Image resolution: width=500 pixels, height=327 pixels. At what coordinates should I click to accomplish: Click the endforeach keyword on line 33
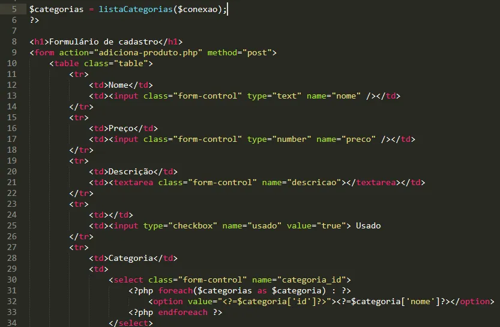point(182,313)
